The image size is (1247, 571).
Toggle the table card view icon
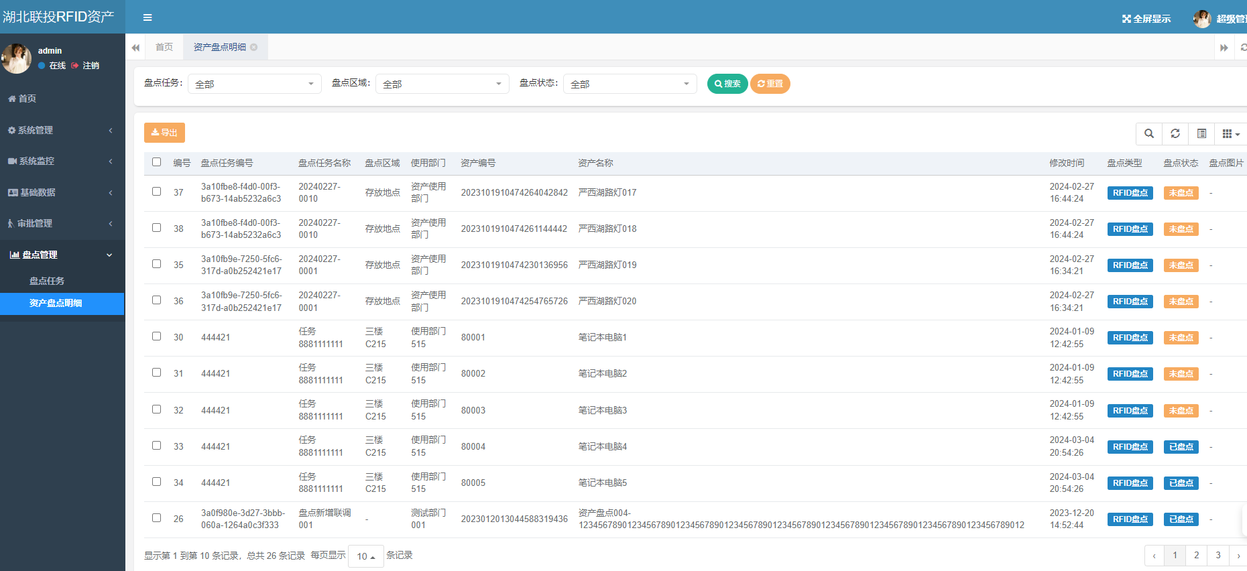coord(1201,133)
